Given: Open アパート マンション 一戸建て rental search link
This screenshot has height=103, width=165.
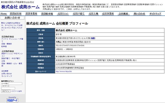Looking at the screenshot, I should [12, 40].
